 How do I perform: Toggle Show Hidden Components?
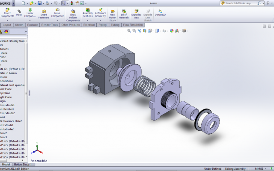pyautogui.click(x=73, y=15)
